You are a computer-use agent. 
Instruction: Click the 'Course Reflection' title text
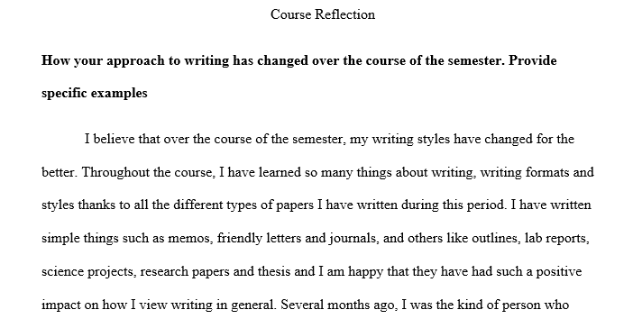tap(323, 14)
